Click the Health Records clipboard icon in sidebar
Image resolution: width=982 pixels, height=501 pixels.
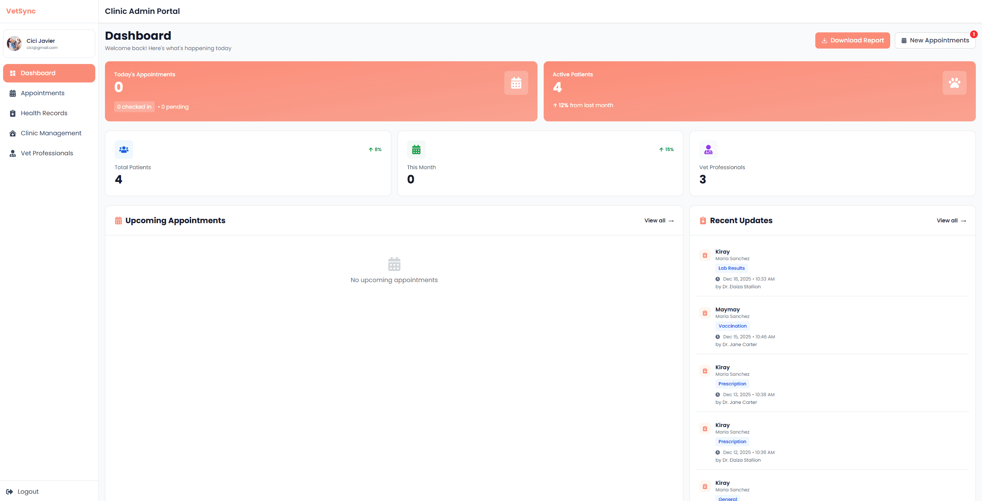(13, 113)
